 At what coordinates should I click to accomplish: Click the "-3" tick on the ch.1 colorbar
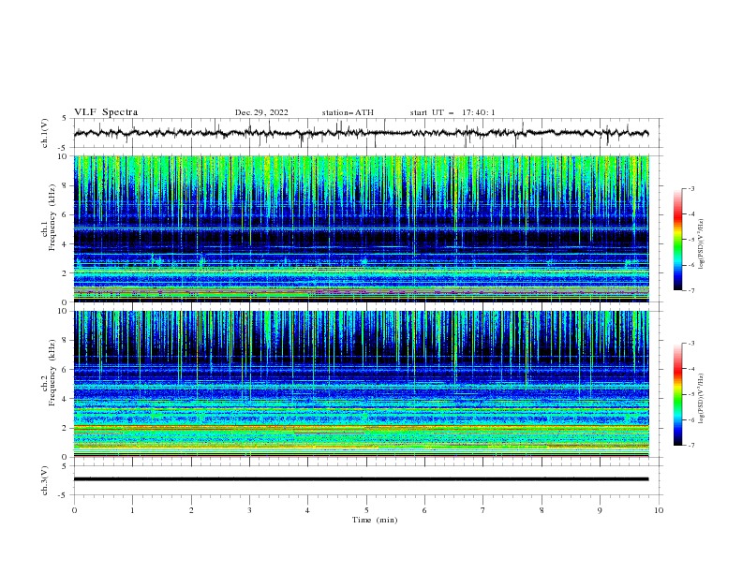[x=691, y=188]
